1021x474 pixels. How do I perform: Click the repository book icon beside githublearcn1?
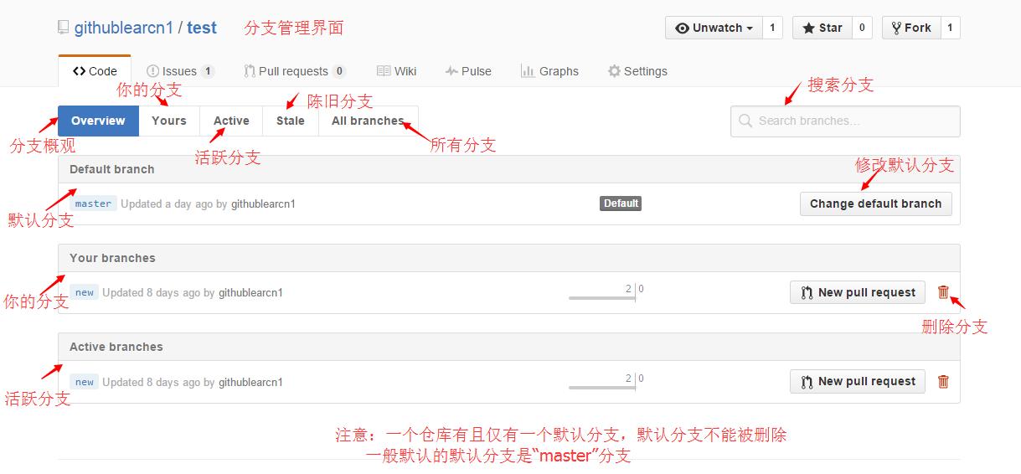[63, 28]
